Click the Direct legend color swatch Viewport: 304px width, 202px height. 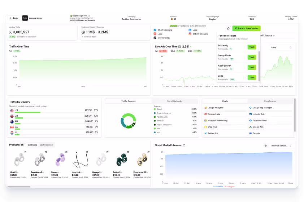(x=155, y=109)
